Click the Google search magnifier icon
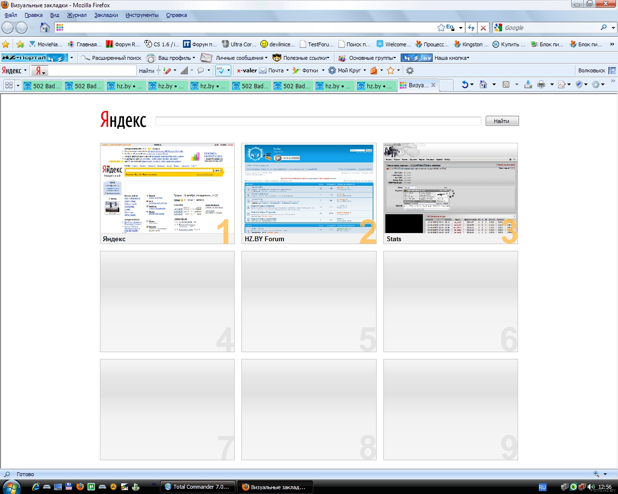This screenshot has width=618, height=494. click(604, 27)
